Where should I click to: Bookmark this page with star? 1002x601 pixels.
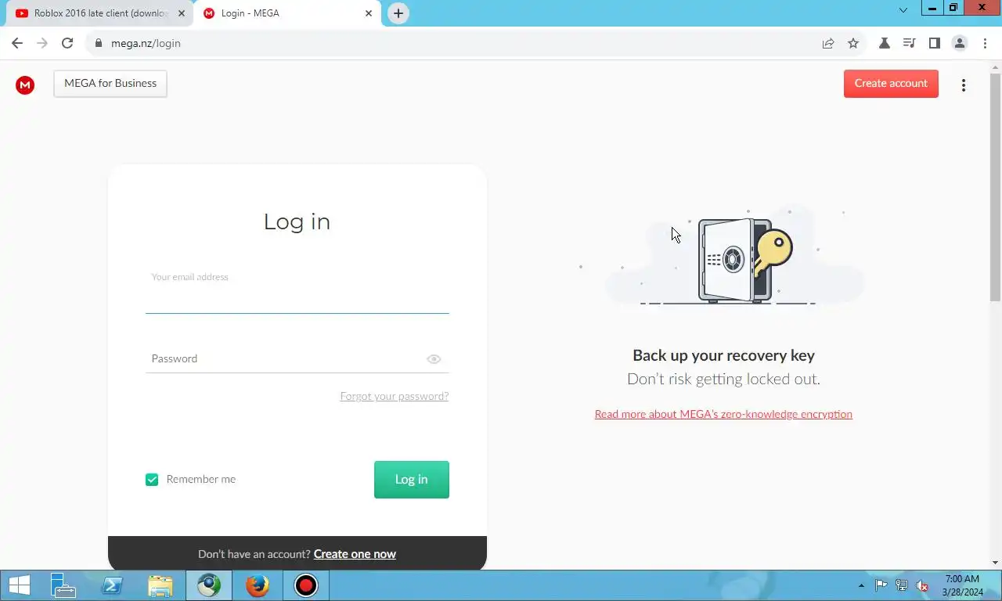point(853,43)
